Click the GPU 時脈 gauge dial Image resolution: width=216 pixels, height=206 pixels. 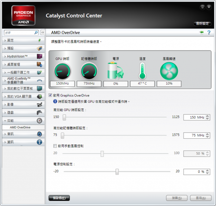[x=62, y=71]
